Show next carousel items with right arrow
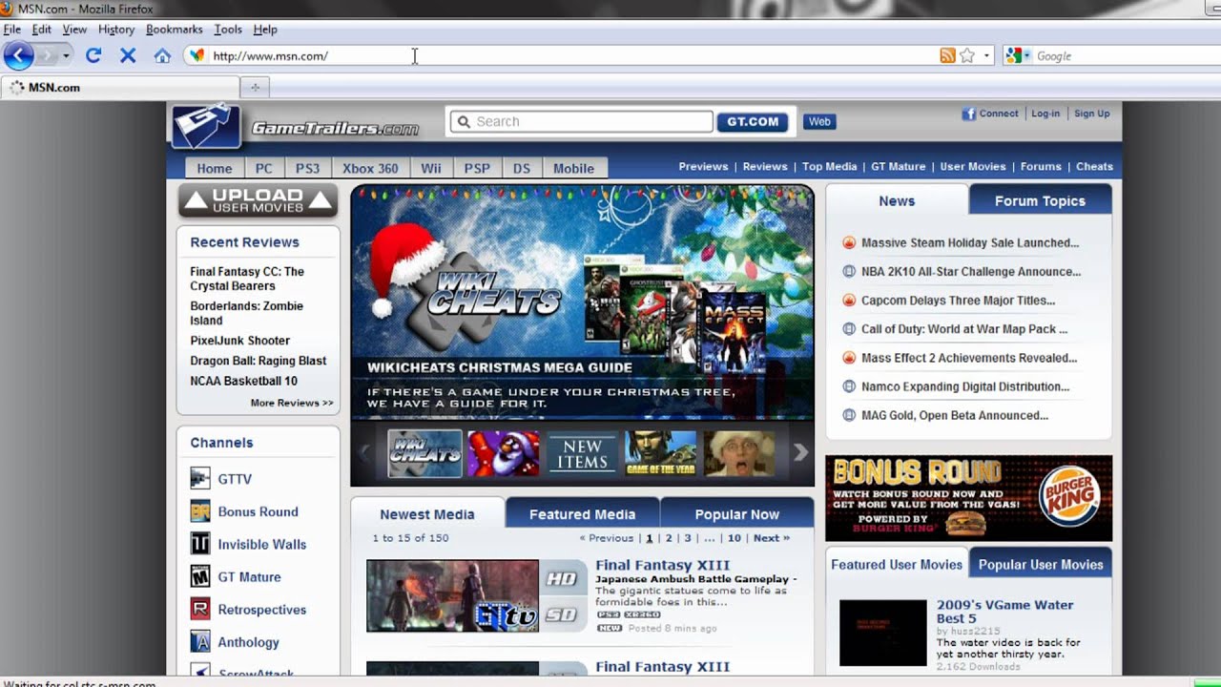 point(800,452)
